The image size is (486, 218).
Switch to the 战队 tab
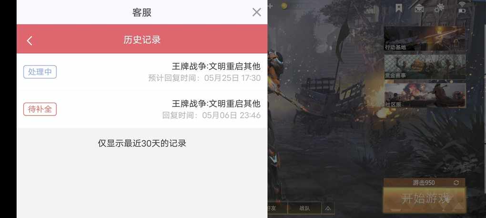304,209
